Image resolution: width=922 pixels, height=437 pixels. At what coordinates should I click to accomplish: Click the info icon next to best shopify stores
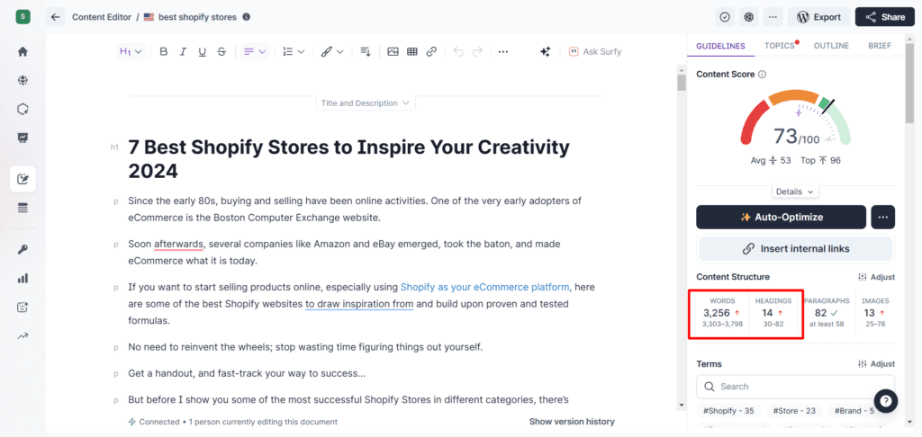247,17
